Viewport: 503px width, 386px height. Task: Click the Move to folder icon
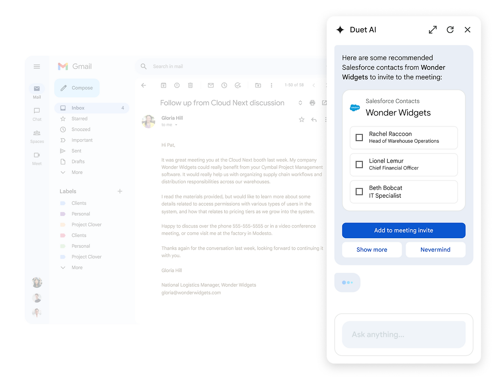coord(258,85)
